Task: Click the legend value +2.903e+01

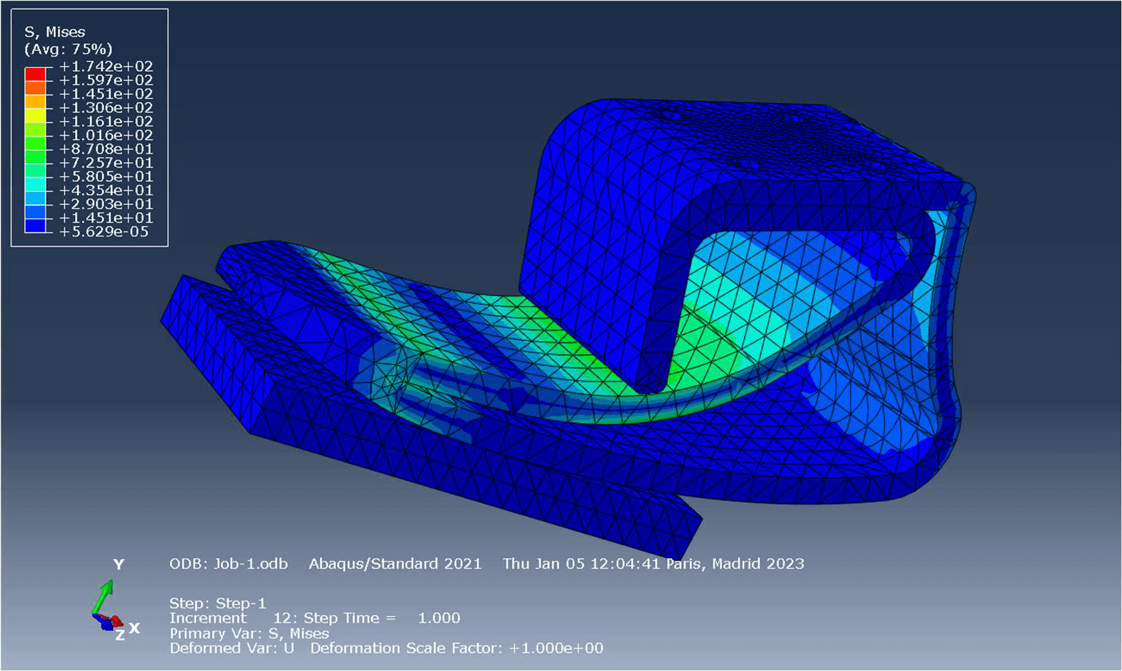Action: (106, 204)
